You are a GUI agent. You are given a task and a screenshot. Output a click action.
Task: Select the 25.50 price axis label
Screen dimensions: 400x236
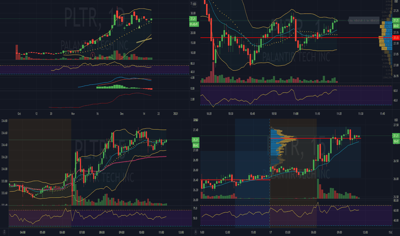[396, 197]
